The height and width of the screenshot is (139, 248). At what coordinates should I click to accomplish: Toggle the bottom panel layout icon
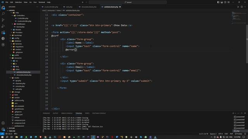pyautogui.click(x=222, y=2)
